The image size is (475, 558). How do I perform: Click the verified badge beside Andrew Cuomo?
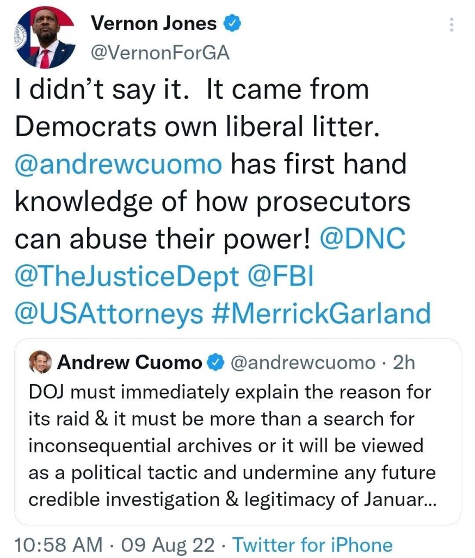pos(216,362)
